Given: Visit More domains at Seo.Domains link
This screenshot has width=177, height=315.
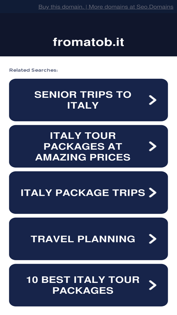Looking at the screenshot, I should pos(131,7).
